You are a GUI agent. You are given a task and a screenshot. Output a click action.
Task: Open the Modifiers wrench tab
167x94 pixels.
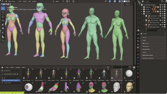(138, 58)
